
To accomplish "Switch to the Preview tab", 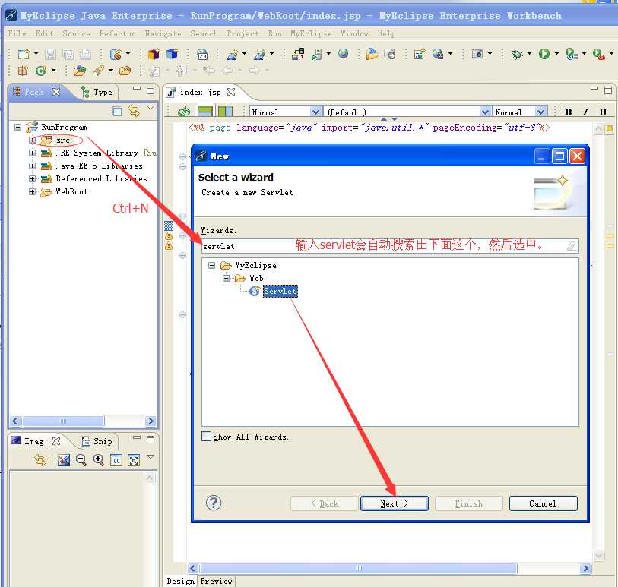I will pyautogui.click(x=216, y=581).
